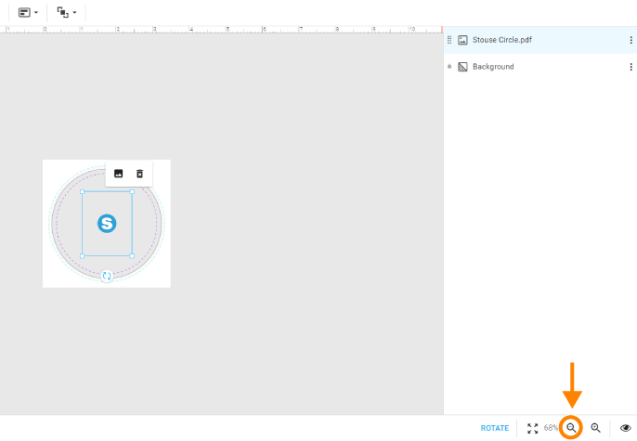
Task: Select the Background layer
Action: coord(540,67)
